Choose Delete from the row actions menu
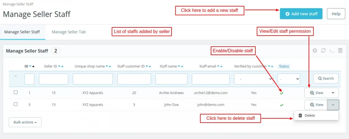The image size is (349, 139). (x=316, y=115)
